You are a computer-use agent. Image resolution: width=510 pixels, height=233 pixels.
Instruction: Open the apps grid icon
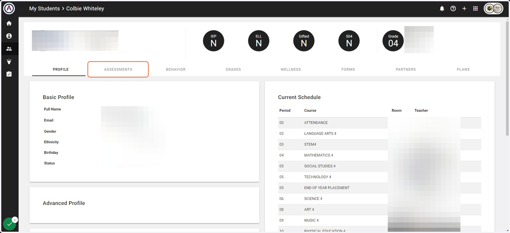pyautogui.click(x=476, y=8)
